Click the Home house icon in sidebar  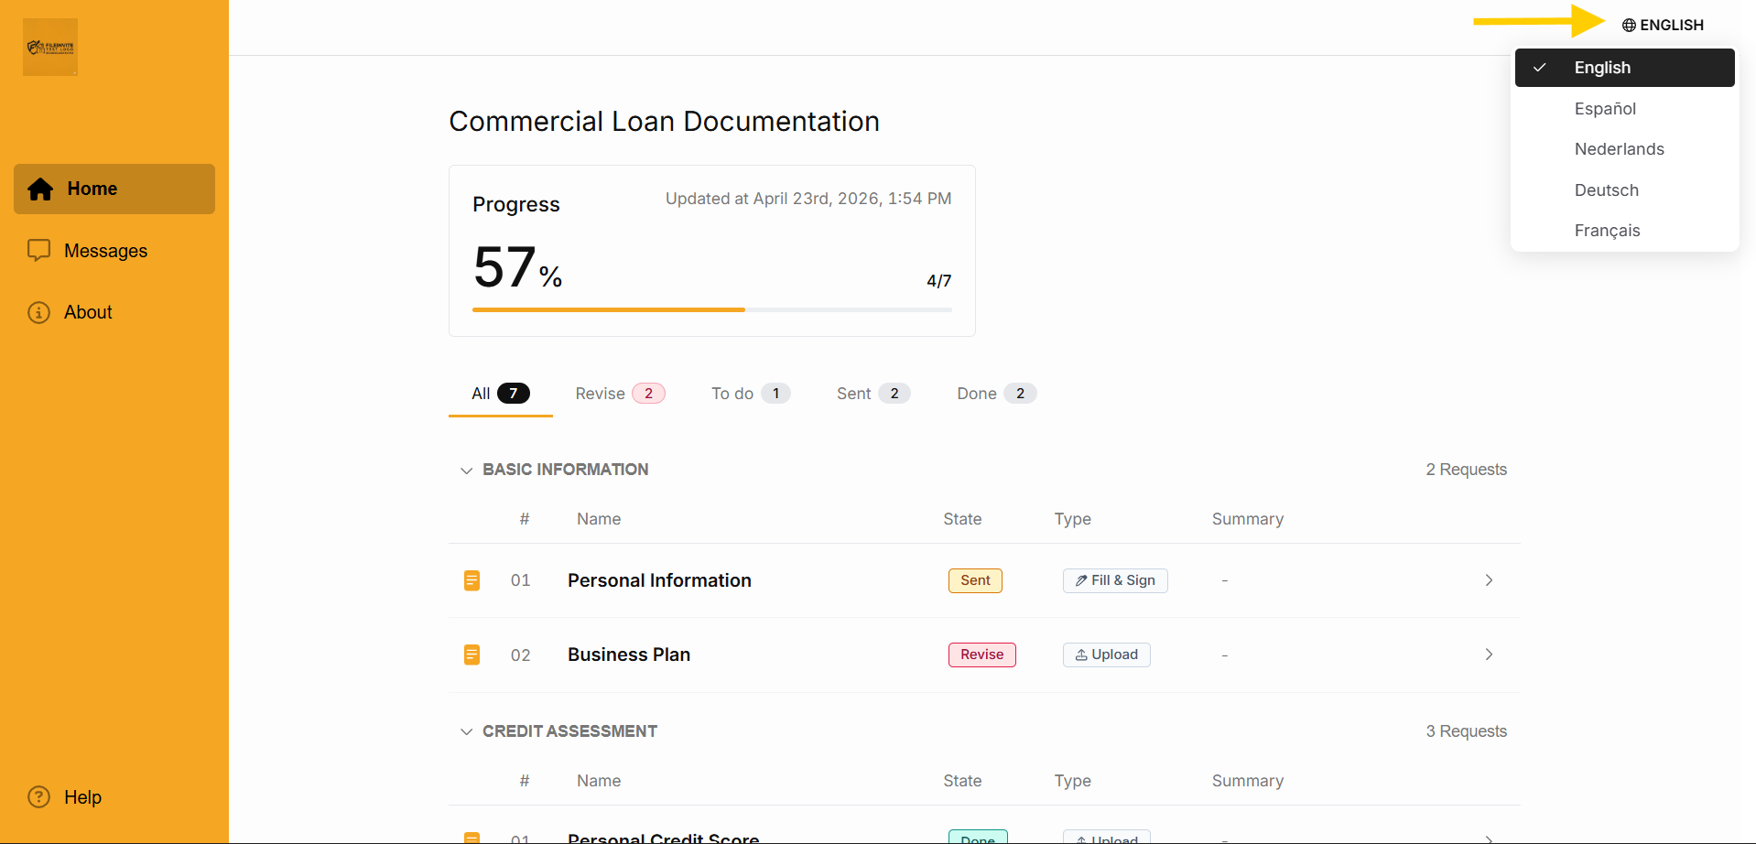[x=40, y=189]
